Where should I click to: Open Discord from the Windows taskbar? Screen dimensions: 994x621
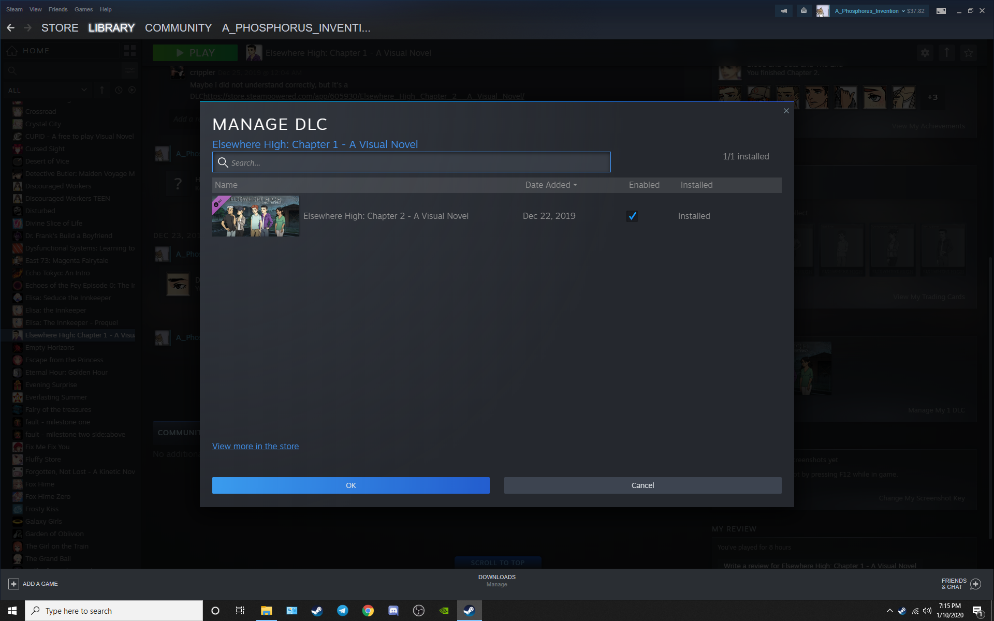393,611
